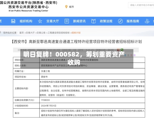The width and height of the screenshot is (154, 118).
Task: Click the 1708000 investment value
Action: 45,100
